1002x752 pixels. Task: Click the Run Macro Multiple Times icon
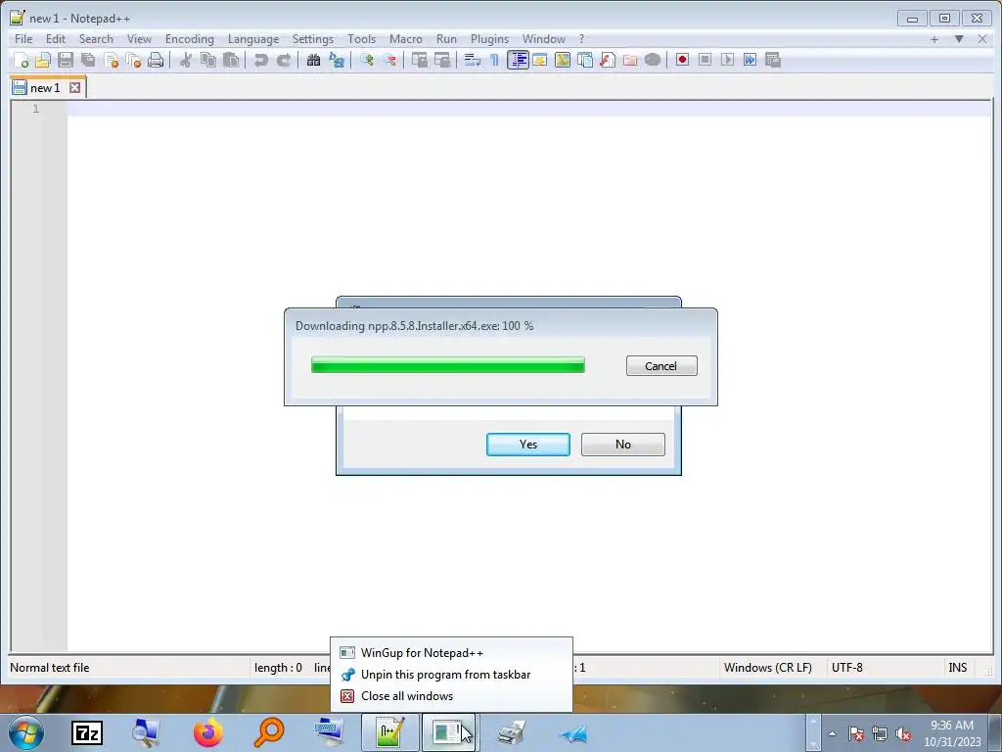[751, 60]
